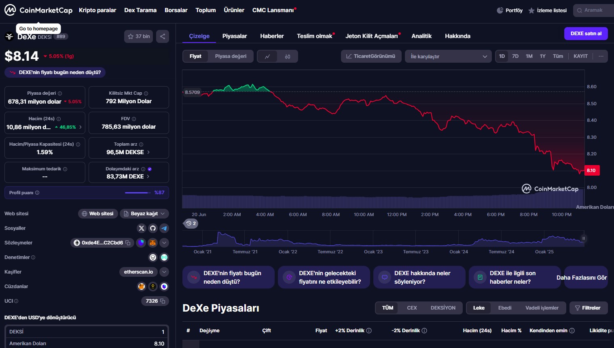The image size is (614, 348).
Task: Open the second audit icon in Denetimler row
Action: coord(164,257)
